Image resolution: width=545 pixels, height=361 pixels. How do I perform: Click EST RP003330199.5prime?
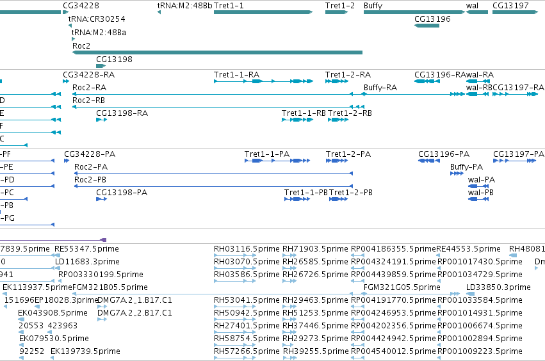[101, 275]
